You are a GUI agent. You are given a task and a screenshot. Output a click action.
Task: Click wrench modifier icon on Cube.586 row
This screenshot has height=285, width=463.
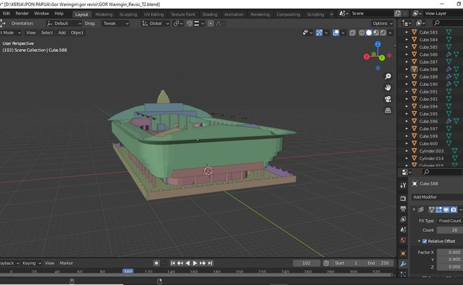click(x=448, y=54)
